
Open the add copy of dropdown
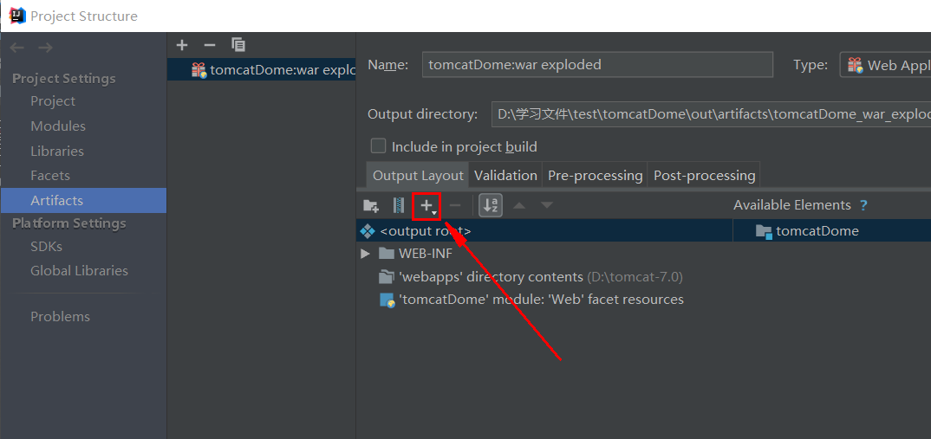click(427, 206)
